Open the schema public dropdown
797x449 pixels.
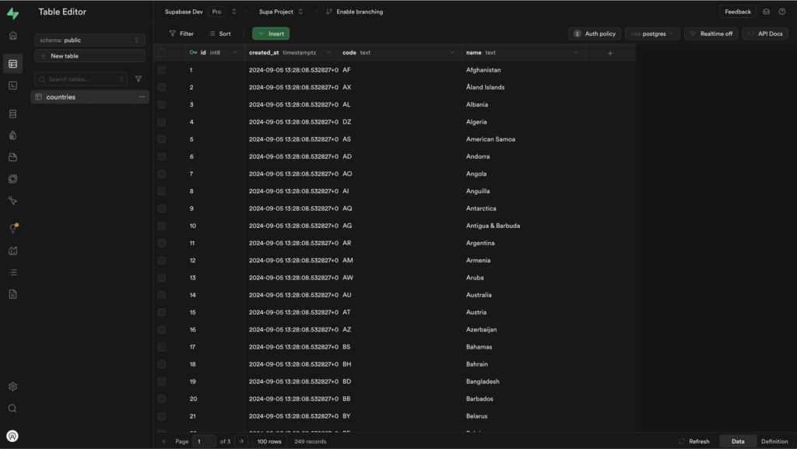tap(90, 40)
